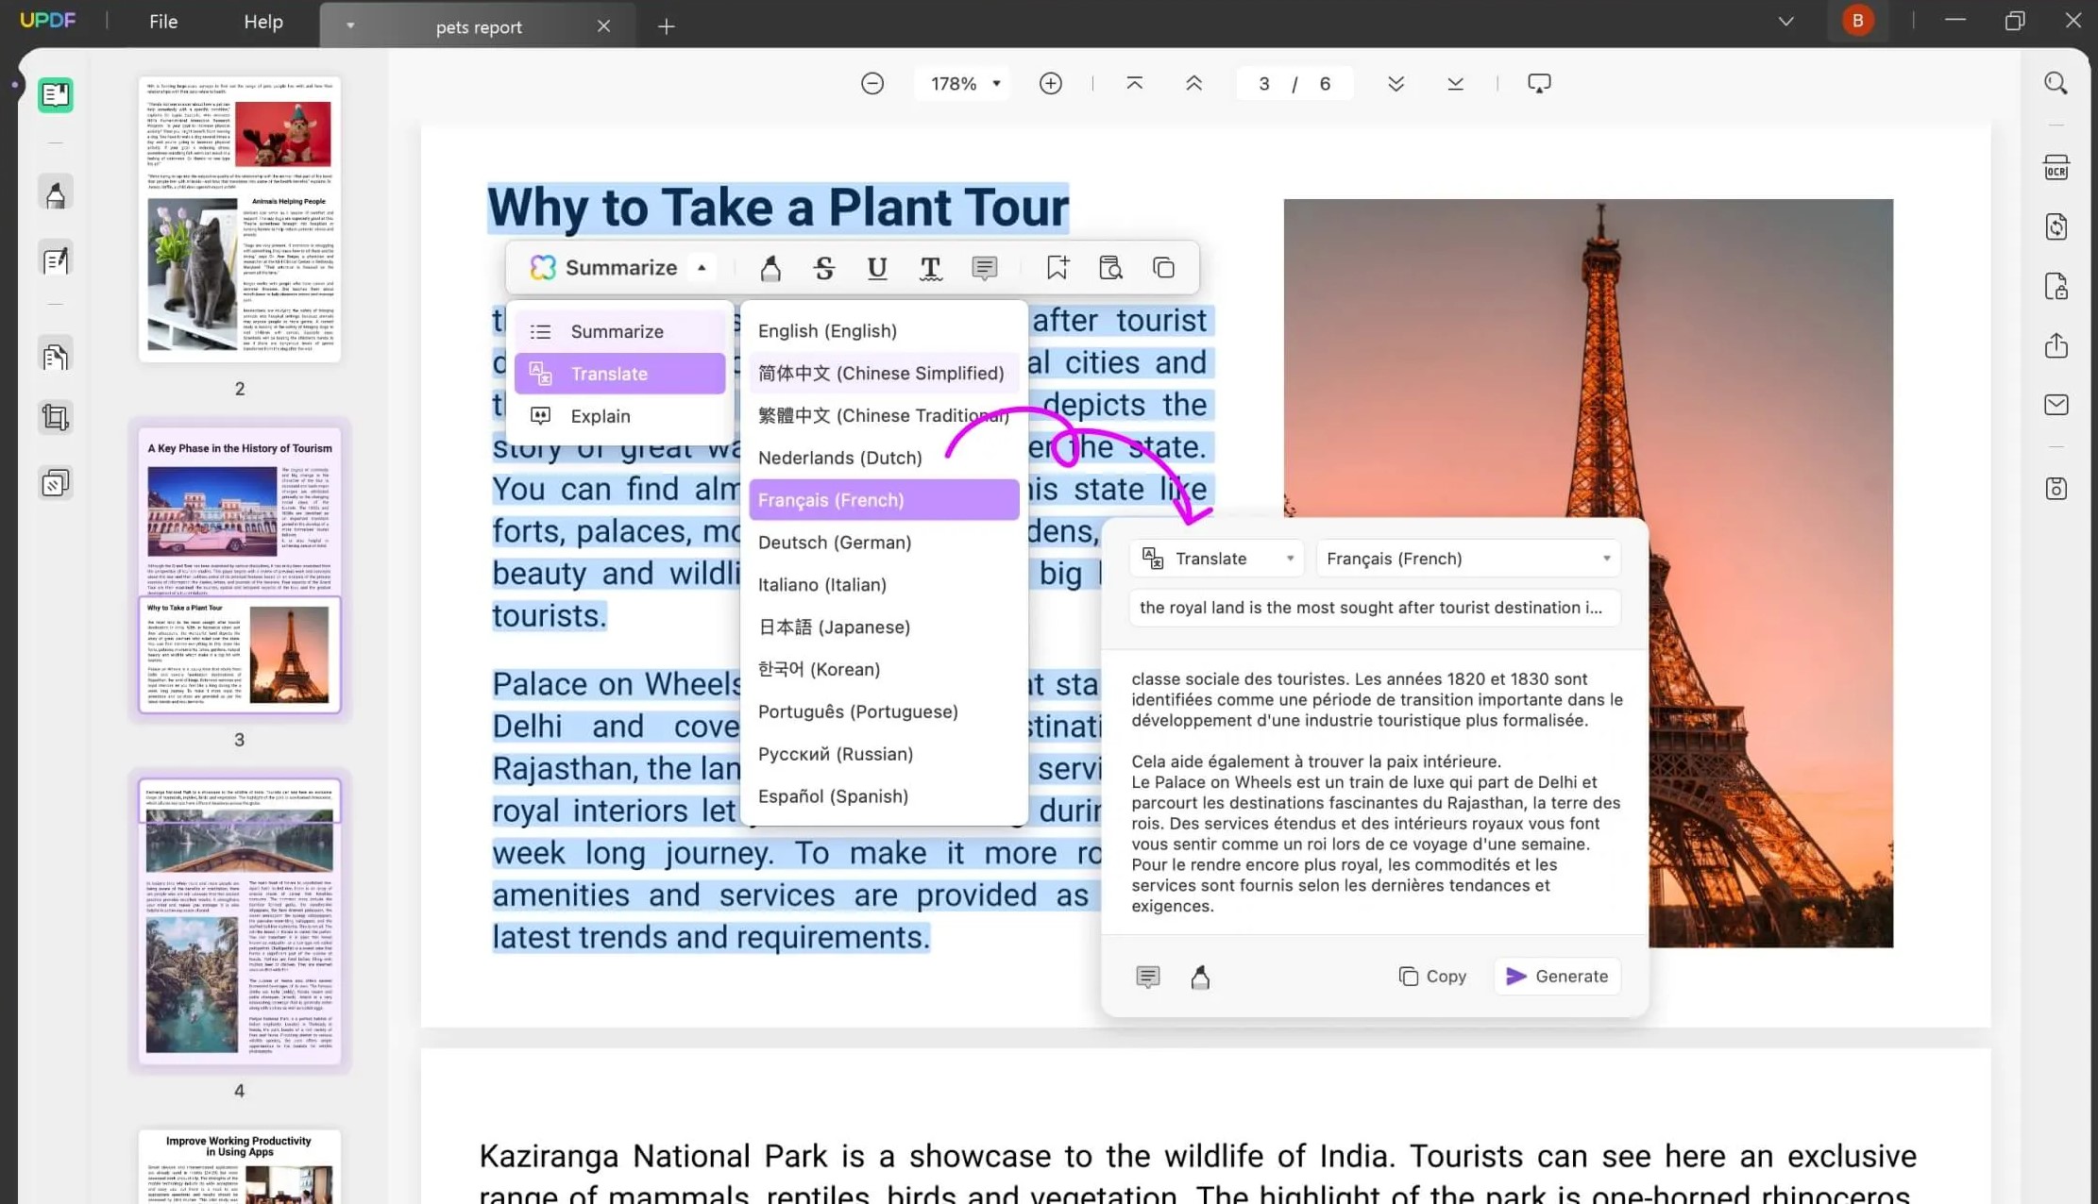Viewport: 2098px width, 1204px height.
Task: Open the Edit PDF tool in left sidebar
Action: pos(56,259)
